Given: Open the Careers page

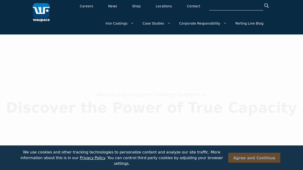Looking at the screenshot, I should point(86,6).
